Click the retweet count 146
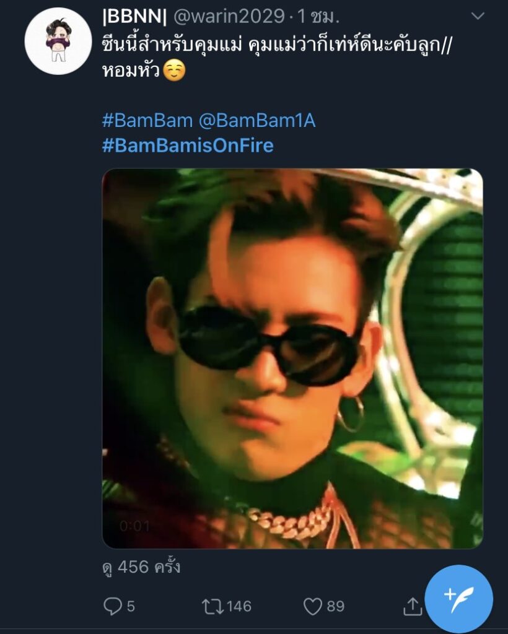 239,606
